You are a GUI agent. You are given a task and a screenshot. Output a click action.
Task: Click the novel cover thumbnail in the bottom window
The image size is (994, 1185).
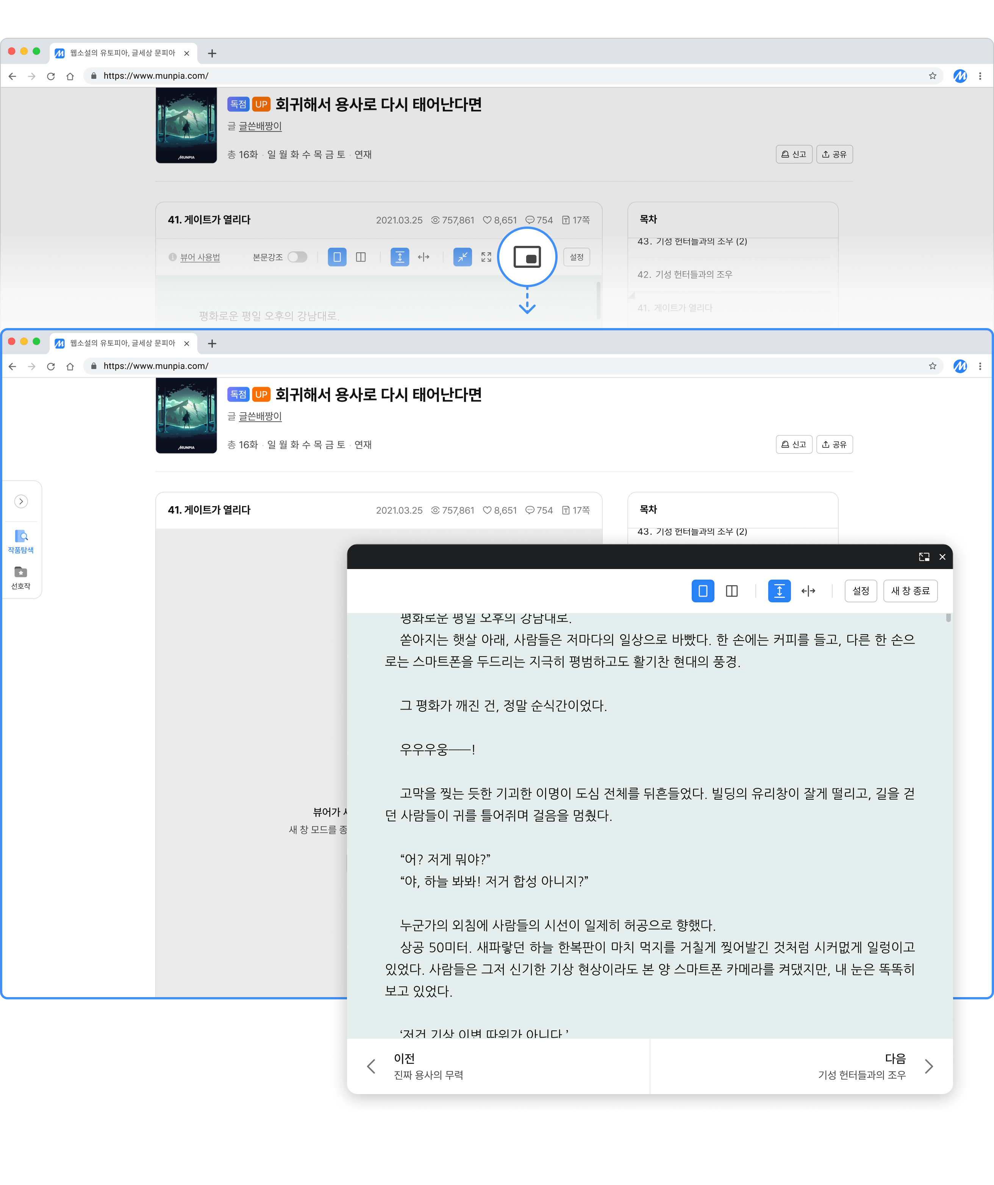pyautogui.click(x=186, y=416)
